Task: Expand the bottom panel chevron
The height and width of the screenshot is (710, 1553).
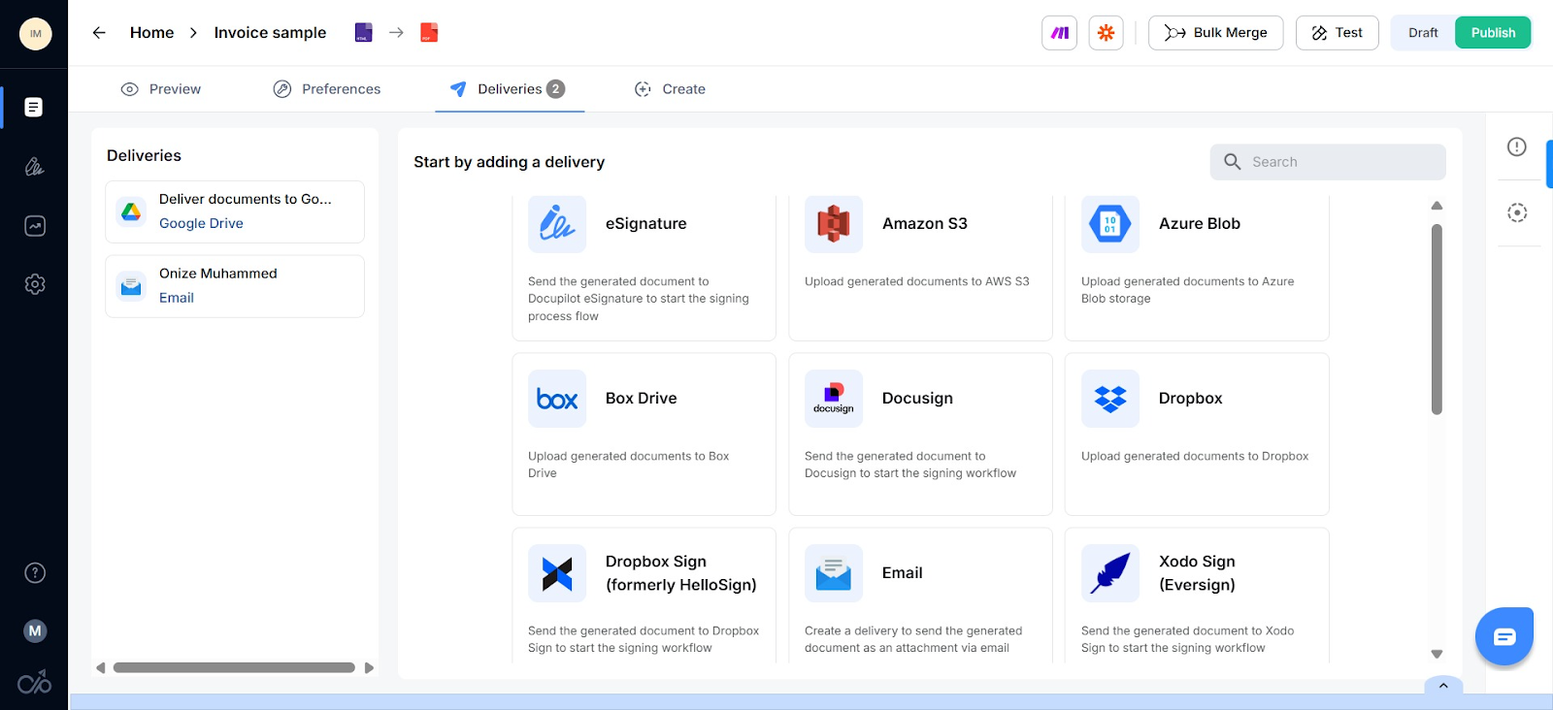Action: (x=1443, y=686)
